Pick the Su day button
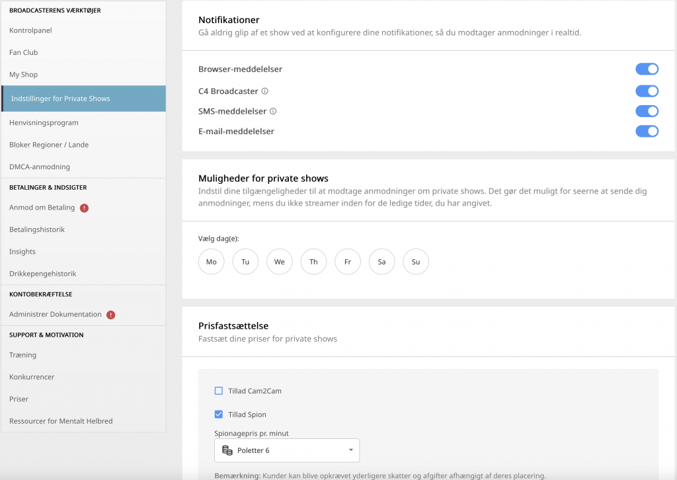Screen dimensions: 677x480 coord(416,262)
